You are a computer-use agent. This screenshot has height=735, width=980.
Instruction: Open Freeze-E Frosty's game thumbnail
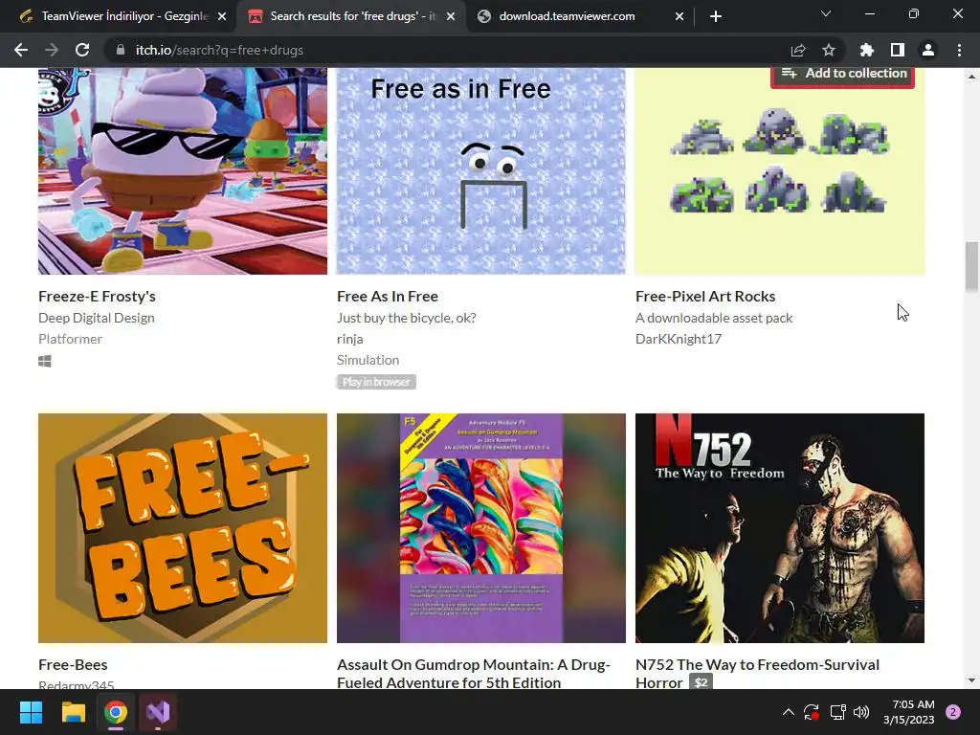pyautogui.click(x=183, y=170)
